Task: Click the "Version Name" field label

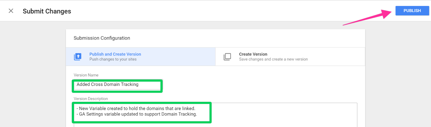Action: pyautogui.click(x=86, y=75)
